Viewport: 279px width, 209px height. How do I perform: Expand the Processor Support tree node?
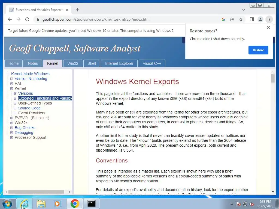[x=11, y=137]
